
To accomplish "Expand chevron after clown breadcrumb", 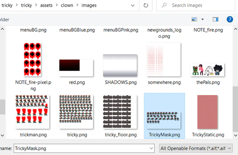I will point(77,5).
